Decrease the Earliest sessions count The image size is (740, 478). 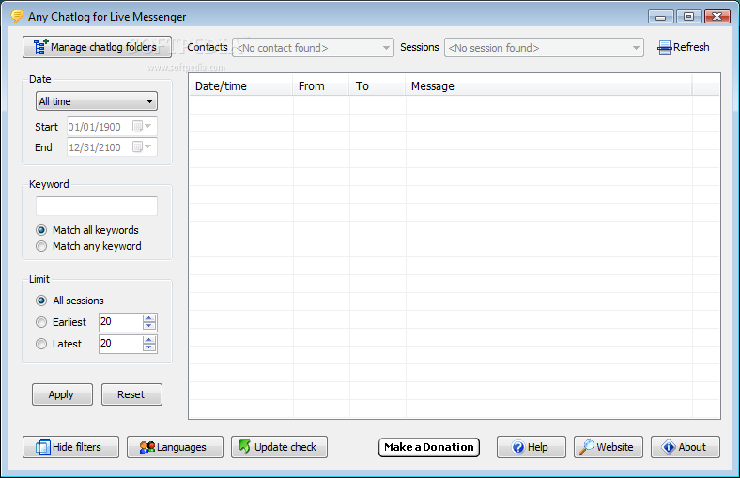[149, 326]
